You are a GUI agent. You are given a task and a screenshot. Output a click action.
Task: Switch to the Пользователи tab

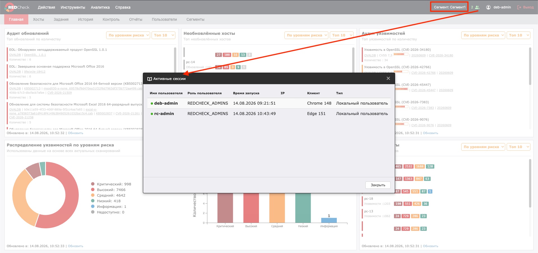164,19
